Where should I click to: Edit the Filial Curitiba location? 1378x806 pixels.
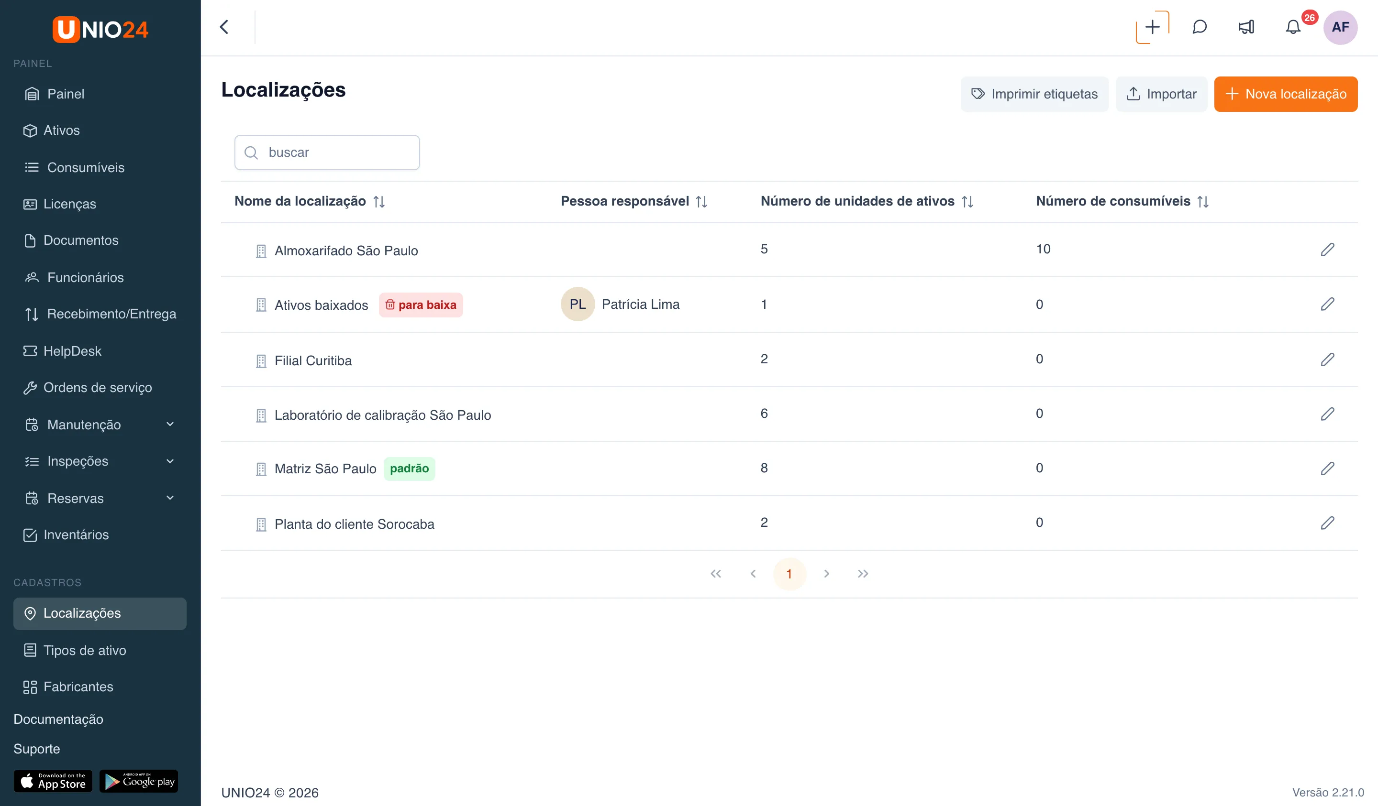click(x=1328, y=359)
